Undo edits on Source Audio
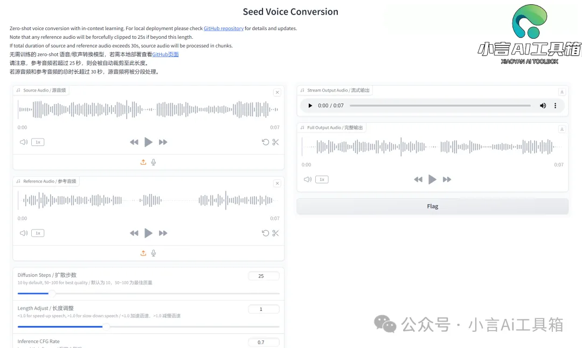 (x=265, y=142)
